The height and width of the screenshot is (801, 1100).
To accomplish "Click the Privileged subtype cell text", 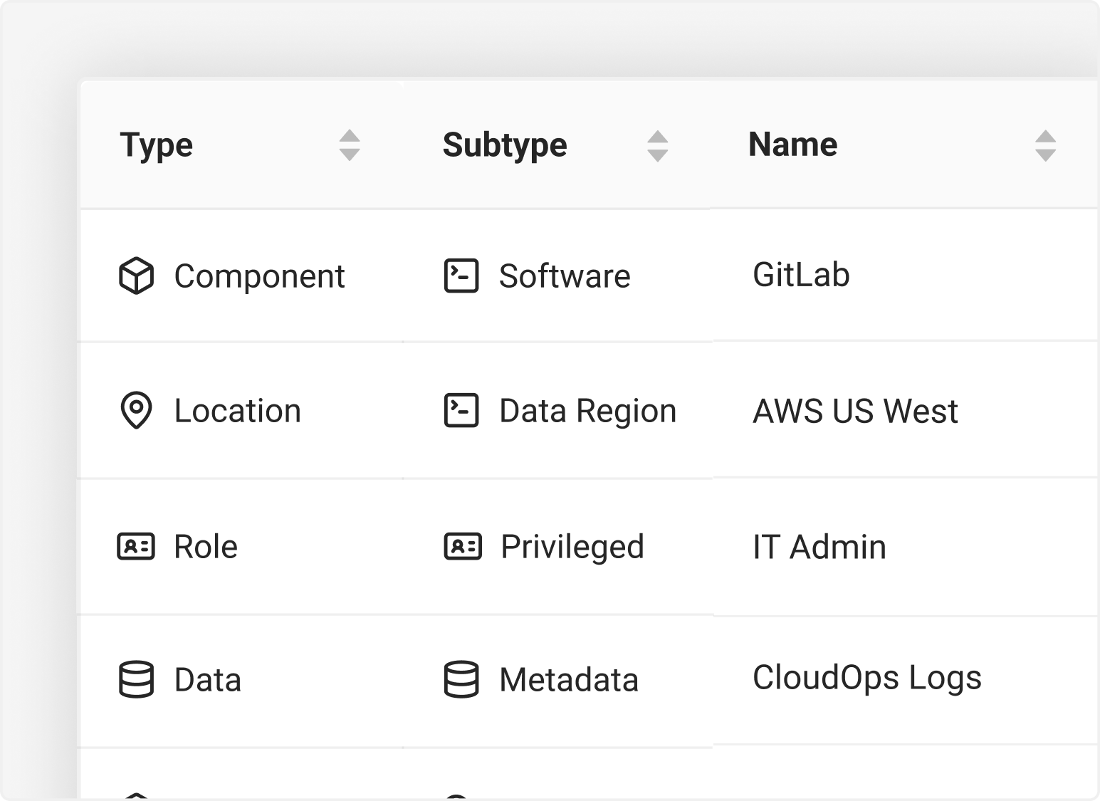I will click(x=572, y=547).
